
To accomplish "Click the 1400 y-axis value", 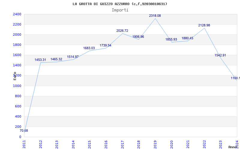I will [x=17, y=65].
